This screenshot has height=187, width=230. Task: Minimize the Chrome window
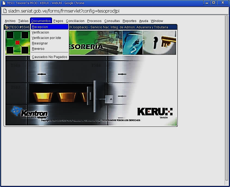[x=207, y=3]
